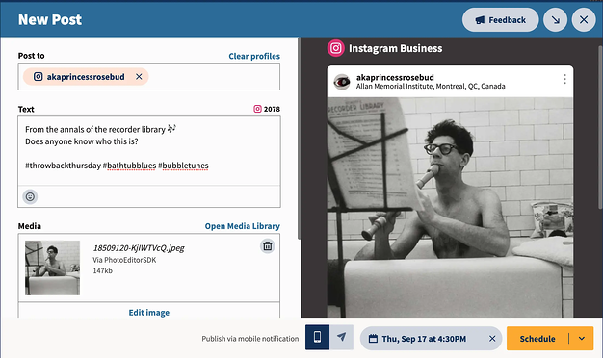
Task: Click the preview panel scrollbar
Action: click(x=600, y=127)
